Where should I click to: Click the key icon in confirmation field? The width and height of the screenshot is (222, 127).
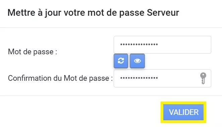click(x=203, y=78)
